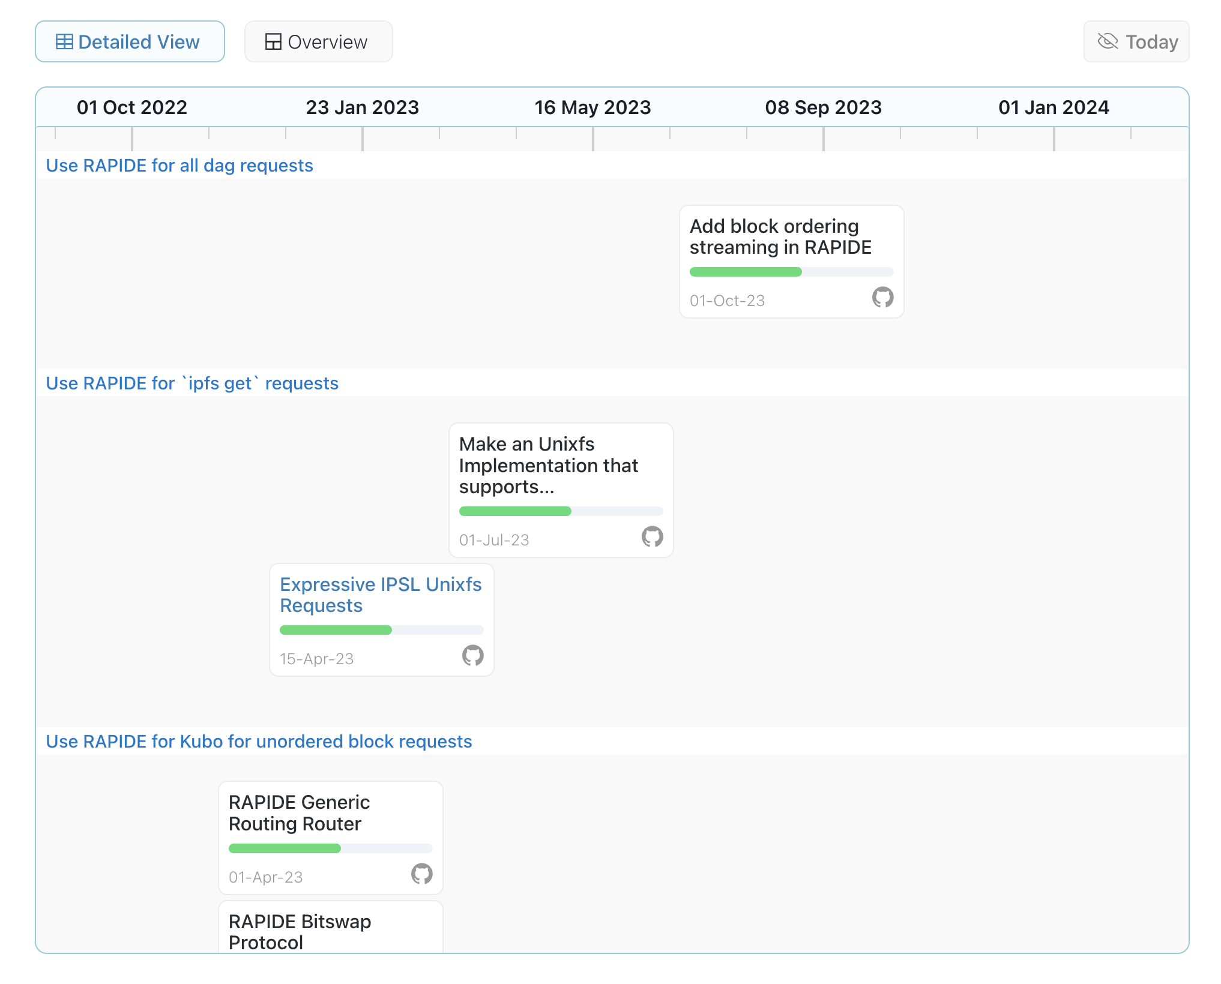Click the eye-slash icon in Today button
Image resolution: width=1221 pixels, height=984 pixels.
pyautogui.click(x=1108, y=41)
